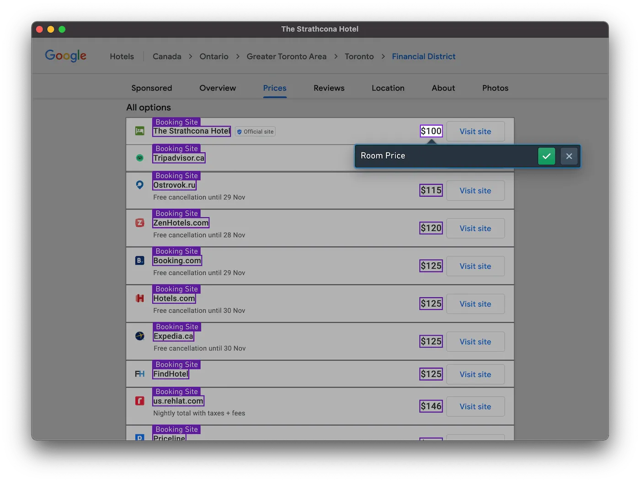Image resolution: width=640 pixels, height=482 pixels.
Task: Select the $125 Expedia.ca price
Action: [x=431, y=341]
